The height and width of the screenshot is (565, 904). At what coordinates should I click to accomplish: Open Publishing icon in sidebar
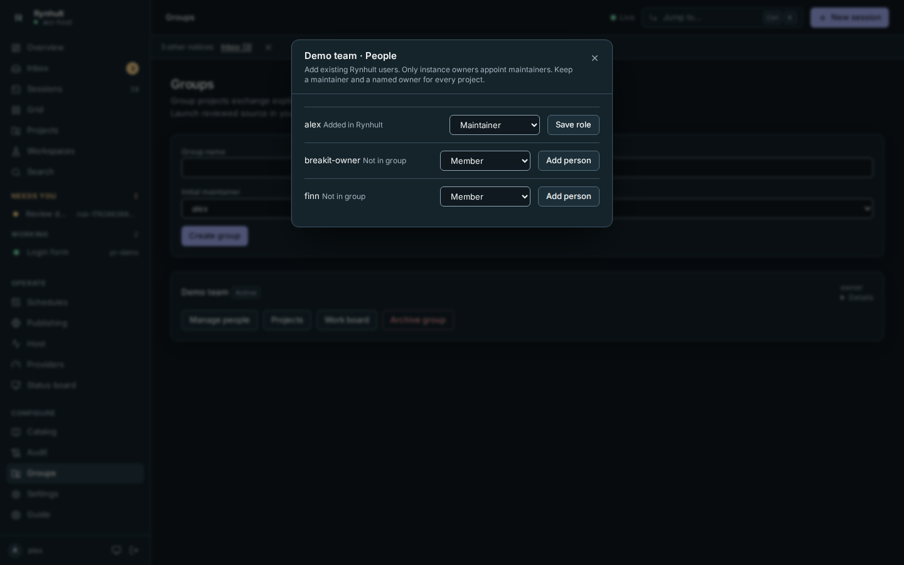click(x=16, y=323)
